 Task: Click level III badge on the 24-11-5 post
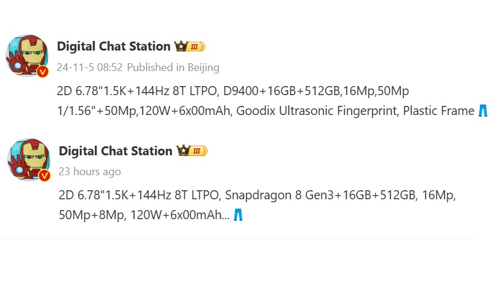tap(196, 47)
